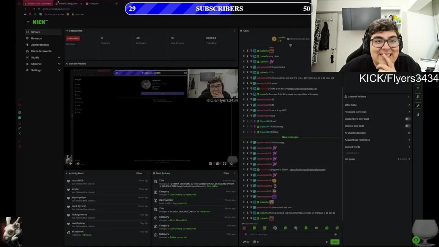This screenshot has height=247, width=439.
Task: Click the TikTok icon in browser sidebar
Action: (20, 128)
